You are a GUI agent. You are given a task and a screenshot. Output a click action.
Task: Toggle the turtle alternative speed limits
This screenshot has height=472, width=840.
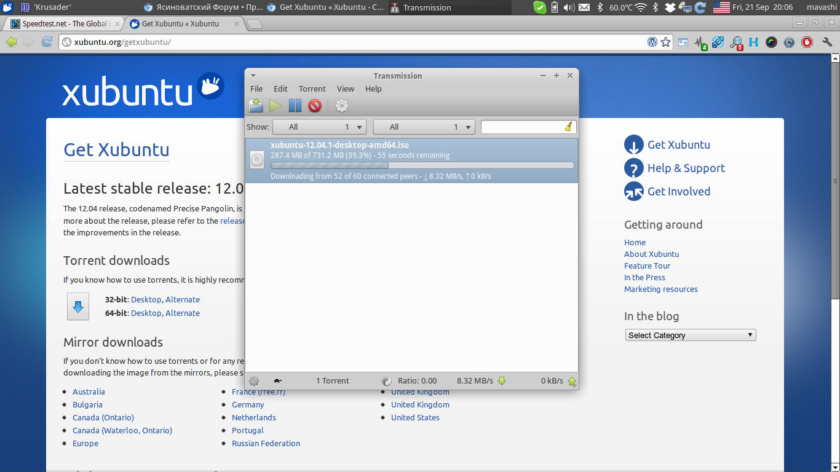tap(277, 381)
